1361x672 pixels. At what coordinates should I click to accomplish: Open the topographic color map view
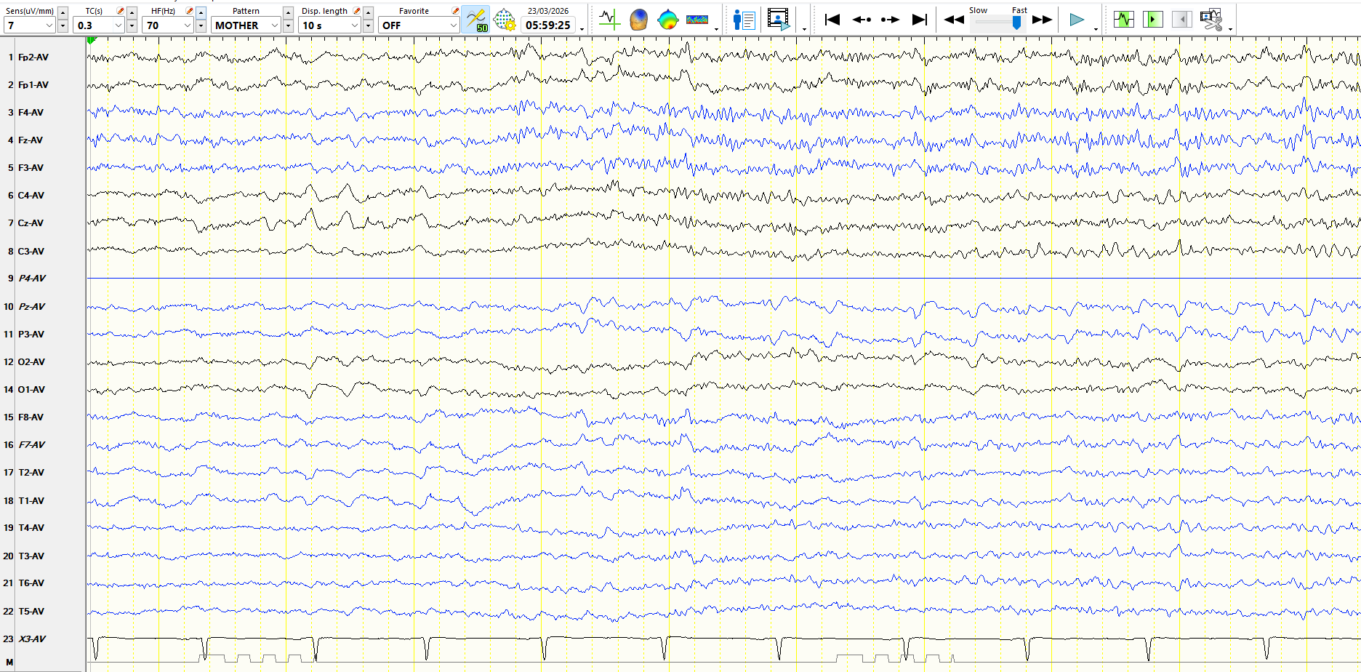(667, 20)
